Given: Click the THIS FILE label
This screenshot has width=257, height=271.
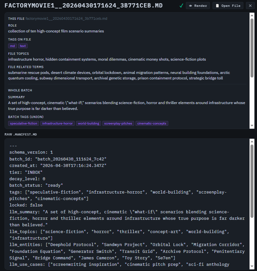Looking at the screenshot, I should point(16,19).
